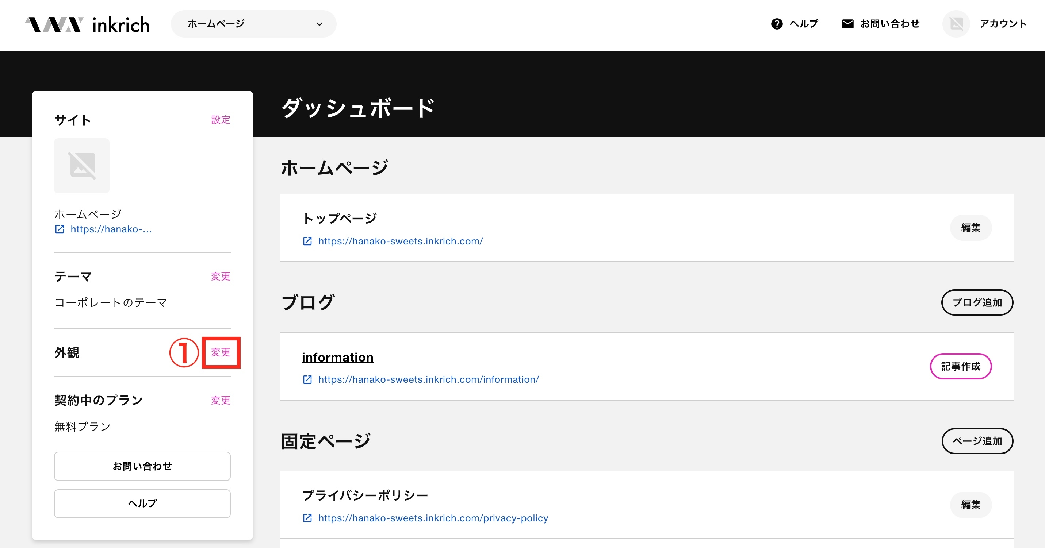Viewport: 1045px width, 548px height.
Task: Click the sidebar お問い合わせ button
Action: [142, 466]
